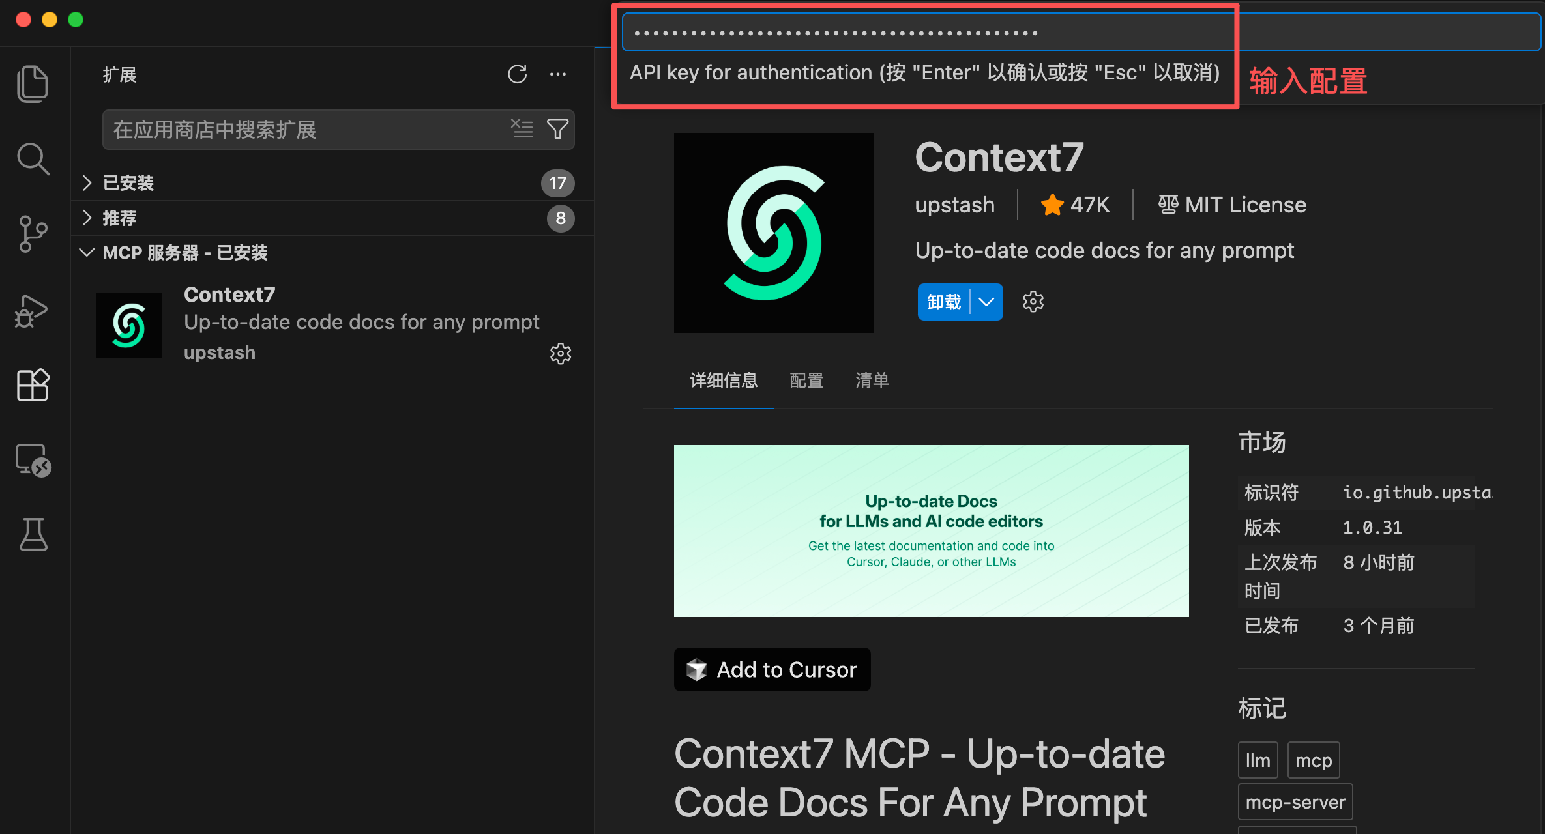Open the Source Control view
Viewport: 1545px width, 834px height.
pos(33,234)
